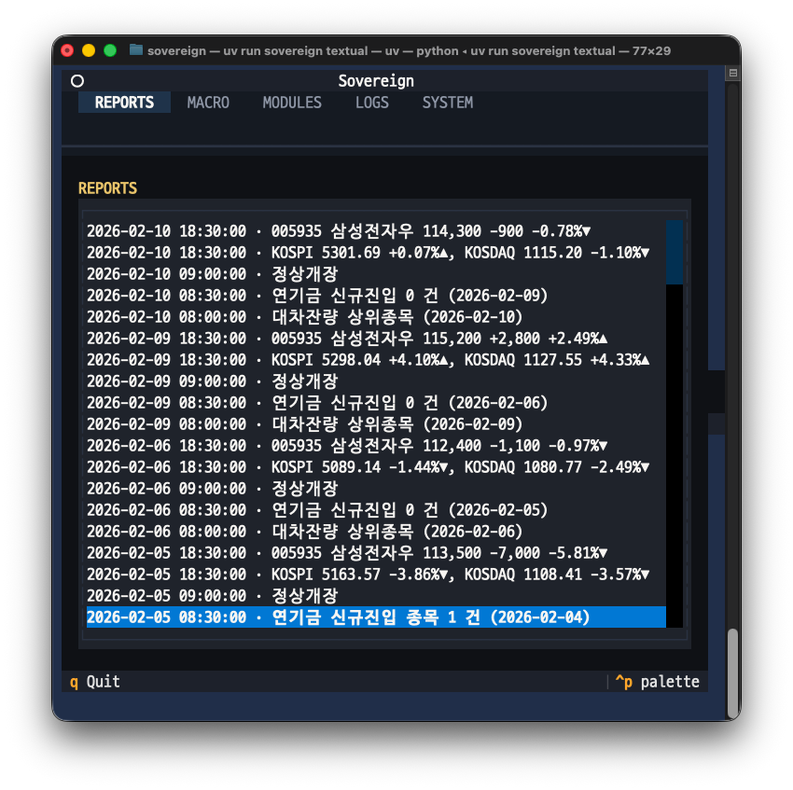
Task: Click the small square icon above terminal scrollbar
Action: [732, 73]
